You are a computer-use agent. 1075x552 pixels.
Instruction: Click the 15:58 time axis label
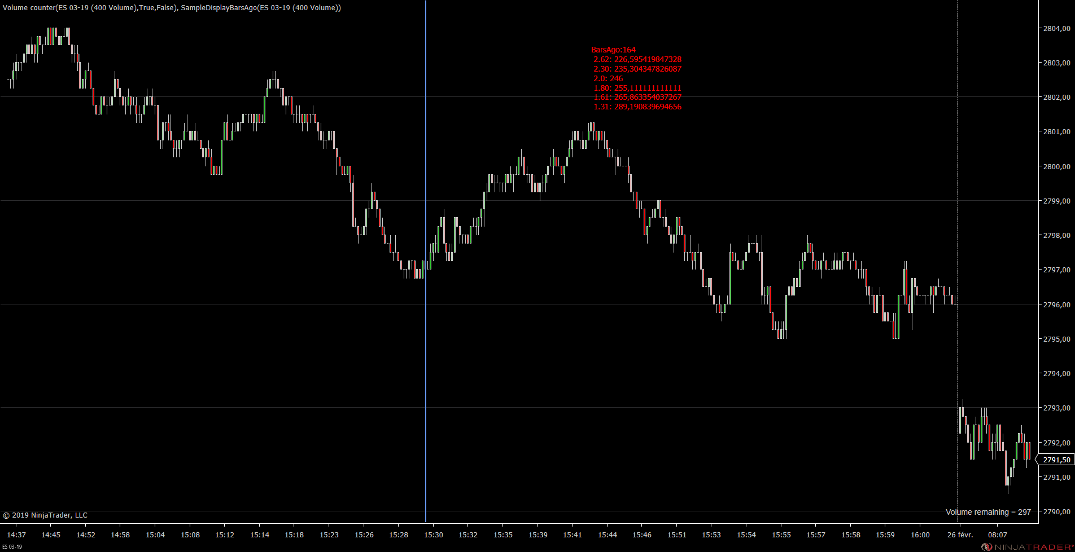851,535
